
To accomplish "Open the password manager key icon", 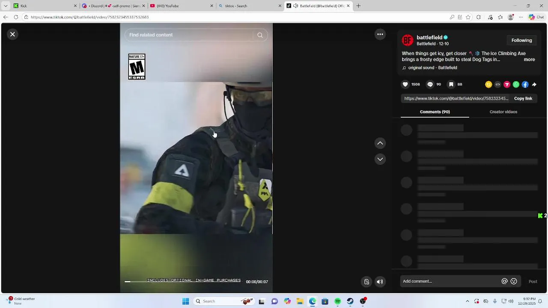I will pos(452,17).
